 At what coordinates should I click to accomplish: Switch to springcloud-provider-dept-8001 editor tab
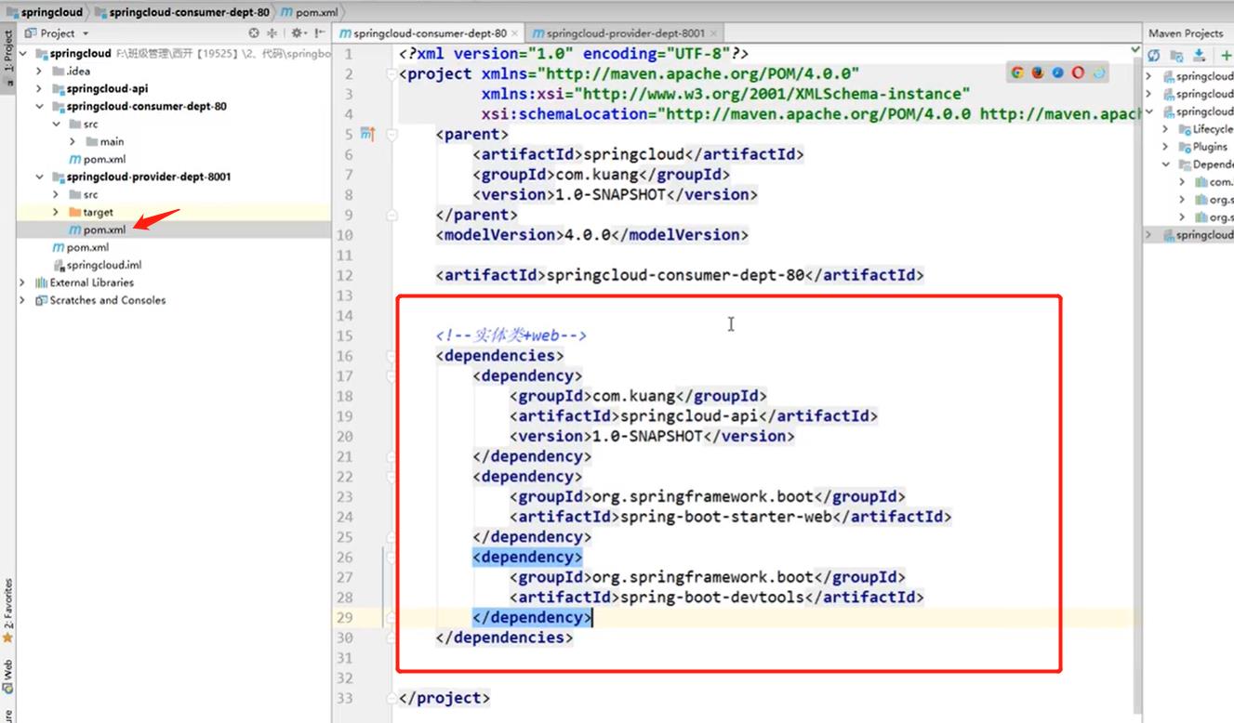(x=625, y=33)
